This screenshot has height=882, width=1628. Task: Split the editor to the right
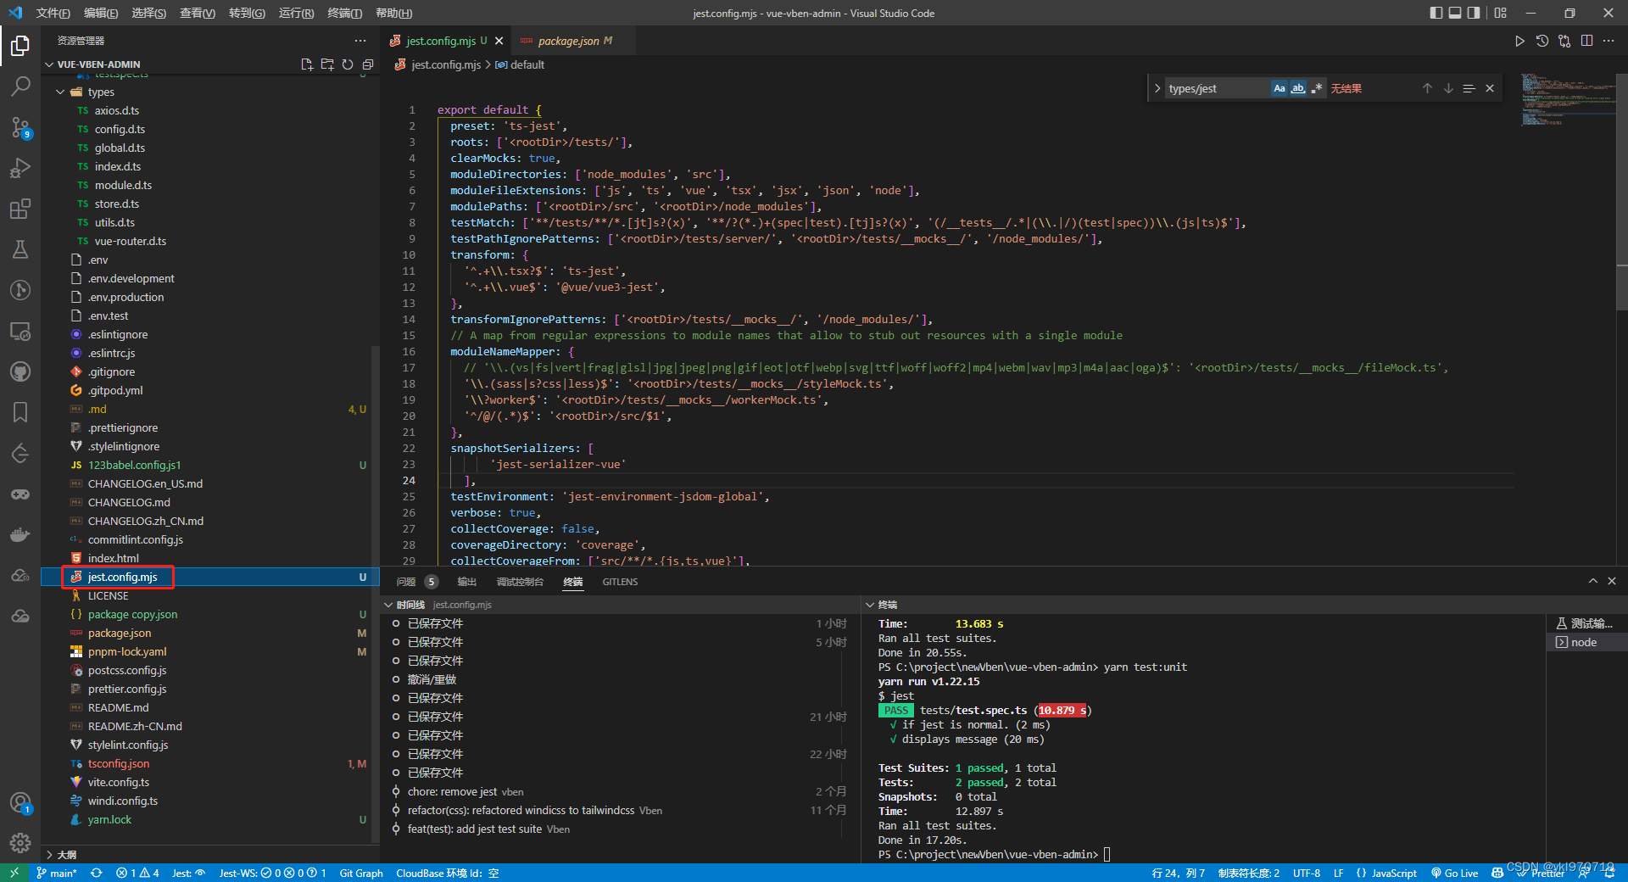click(x=1586, y=41)
